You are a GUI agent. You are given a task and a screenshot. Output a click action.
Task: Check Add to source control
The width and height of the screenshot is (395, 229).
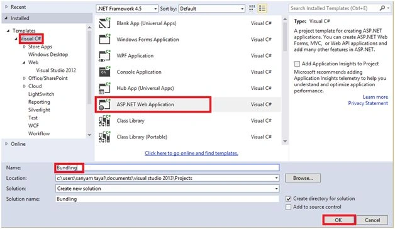289,207
